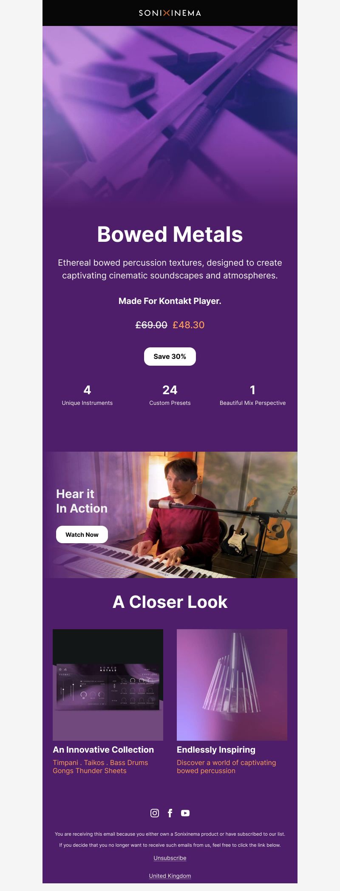Click the Endlessly Inspiring heading
The height and width of the screenshot is (891, 340).
(x=216, y=750)
